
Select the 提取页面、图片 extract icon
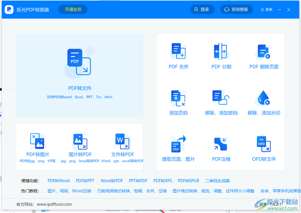click(178, 144)
